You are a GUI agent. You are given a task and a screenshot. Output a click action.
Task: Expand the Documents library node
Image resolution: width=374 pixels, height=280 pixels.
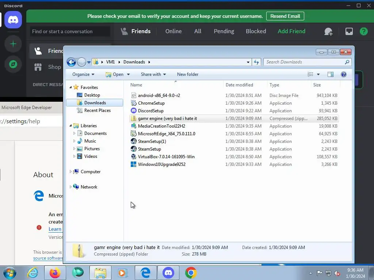point(74,133)
